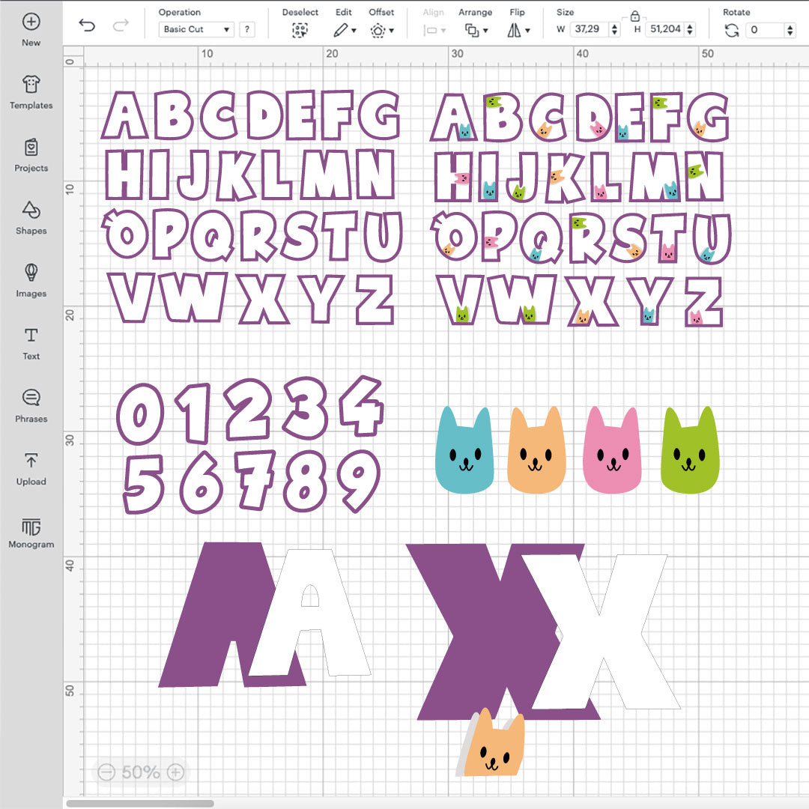Select the Text tool

(x=31, y=339)
